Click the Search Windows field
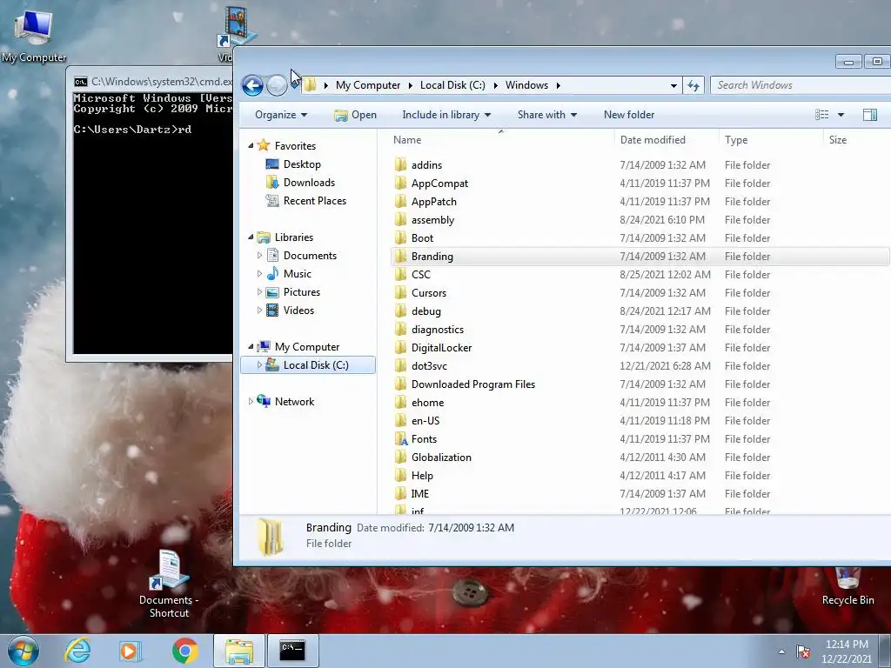Image resolution: width=891 pixels, height=668 pixels. coord(801,85)
